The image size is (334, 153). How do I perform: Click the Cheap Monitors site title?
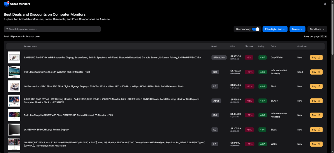point(20,4)
